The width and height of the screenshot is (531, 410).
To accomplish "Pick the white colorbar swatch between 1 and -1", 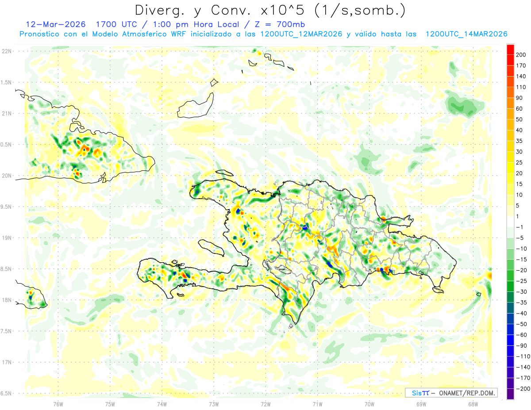I will [x=511, y=222].
